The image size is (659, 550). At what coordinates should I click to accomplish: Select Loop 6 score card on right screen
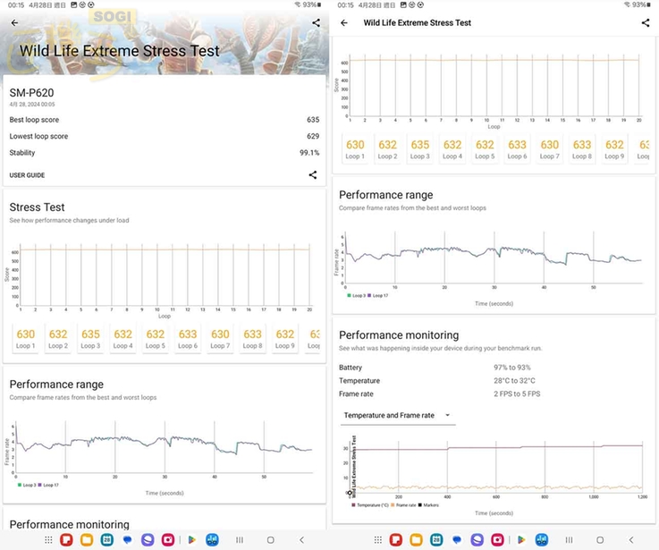(x=517, y=149)
